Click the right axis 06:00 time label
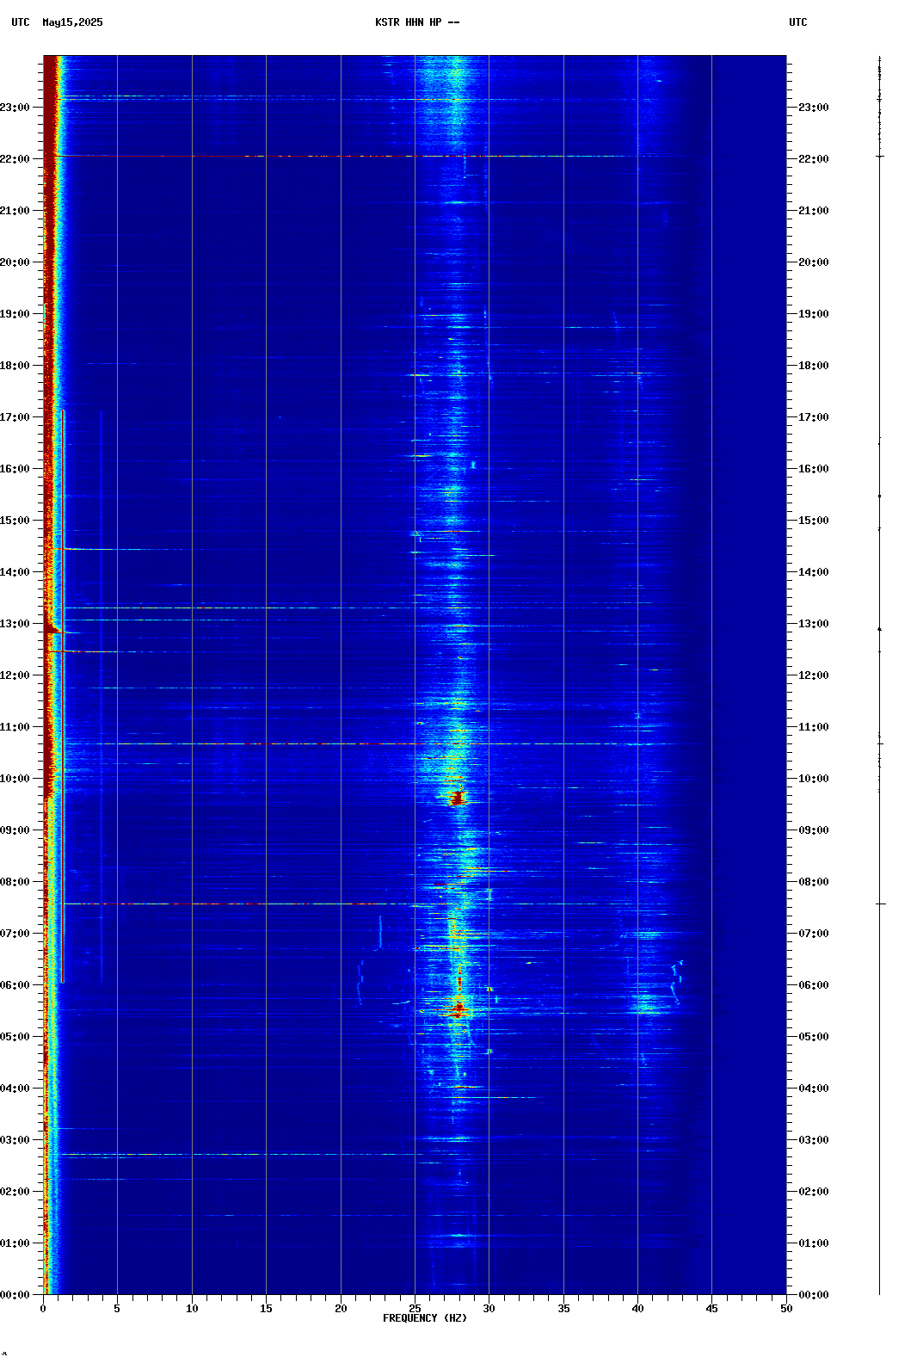Screen dimensions: 917x1363 pyautogui.click(x=814, y=985)
